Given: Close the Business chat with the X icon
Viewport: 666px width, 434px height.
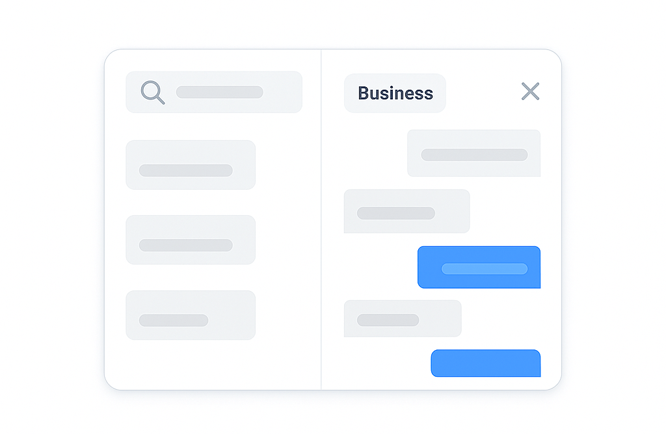Looking at the screenshot, I should (530, 91).
